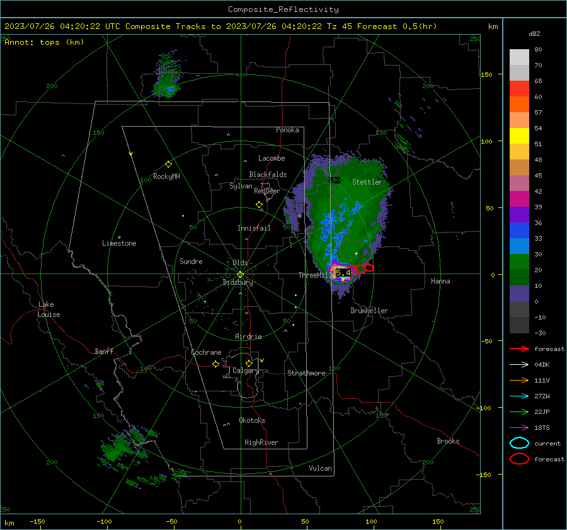The image size is (567, 530).
Task: Click the Cochrane town label
Action: 206,352
